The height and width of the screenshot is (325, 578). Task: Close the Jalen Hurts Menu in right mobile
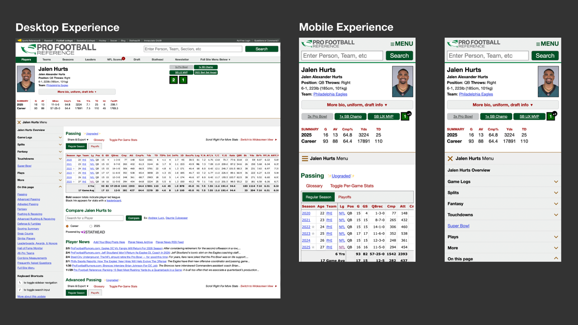(450, 158)
